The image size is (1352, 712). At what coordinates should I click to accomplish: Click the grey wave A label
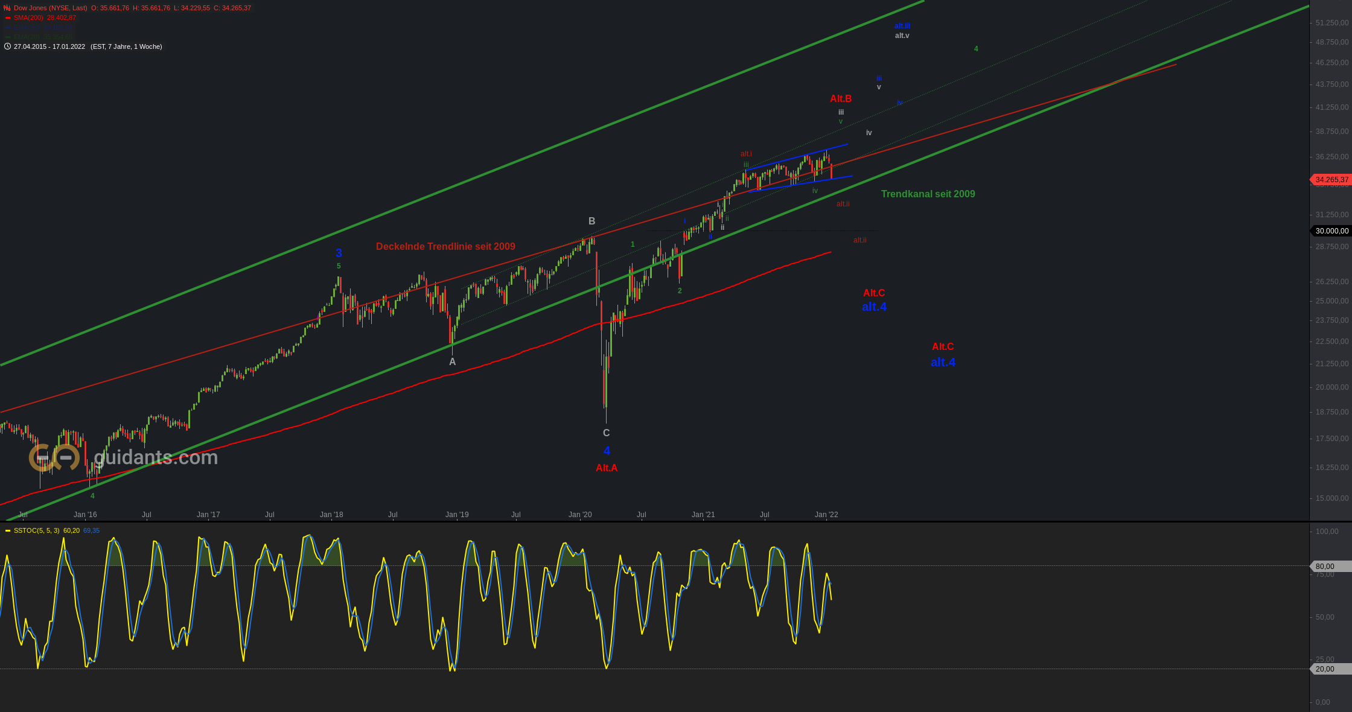(453, 362)
